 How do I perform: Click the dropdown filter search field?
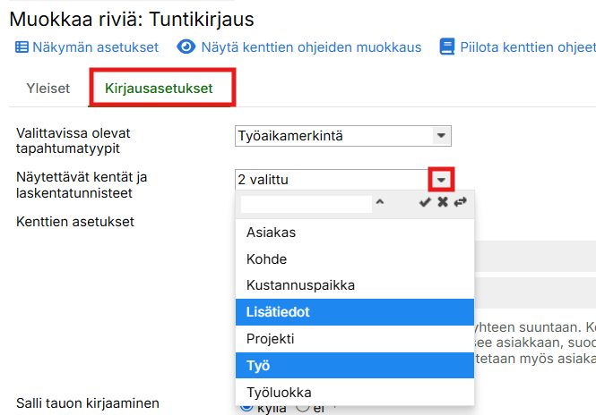(x=306, y=204)
